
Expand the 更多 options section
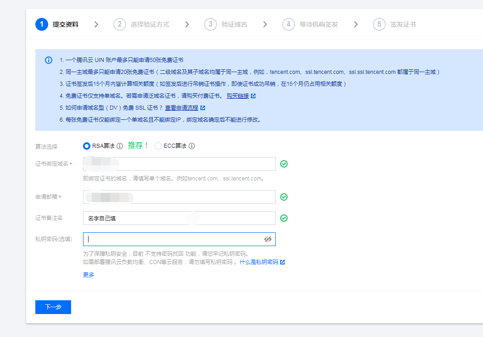click(89, 275)
